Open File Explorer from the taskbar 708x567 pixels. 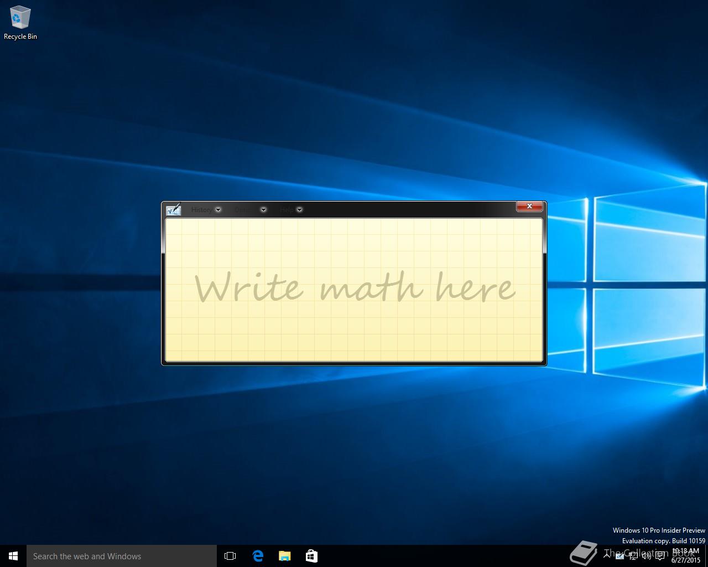[x=284, y=556]
